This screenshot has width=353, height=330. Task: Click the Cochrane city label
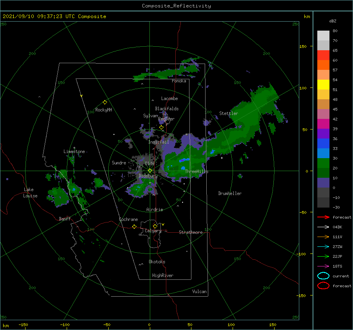(128, 219)
